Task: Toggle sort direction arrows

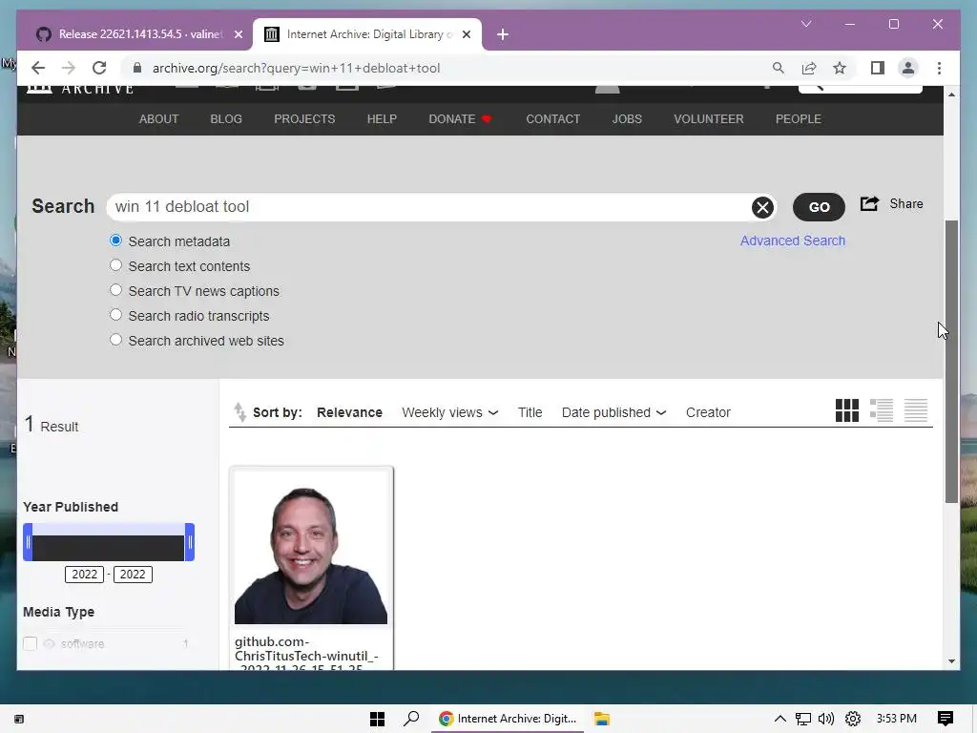Action: pos(239,412)
